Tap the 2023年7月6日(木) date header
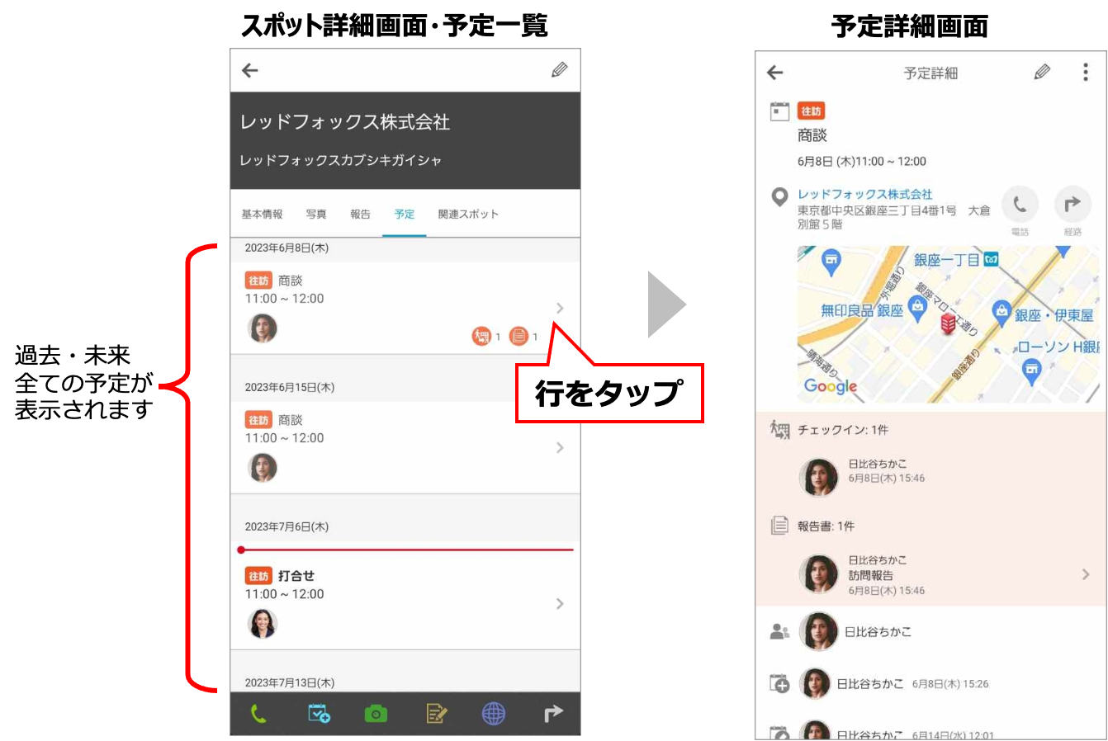 [286, 526]
